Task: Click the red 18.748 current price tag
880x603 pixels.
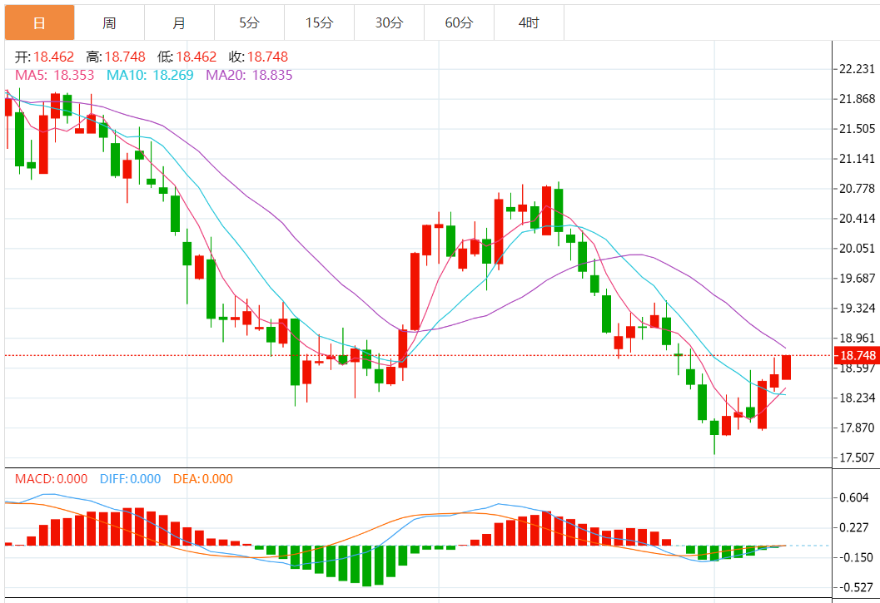Action: tap(857, 355)
